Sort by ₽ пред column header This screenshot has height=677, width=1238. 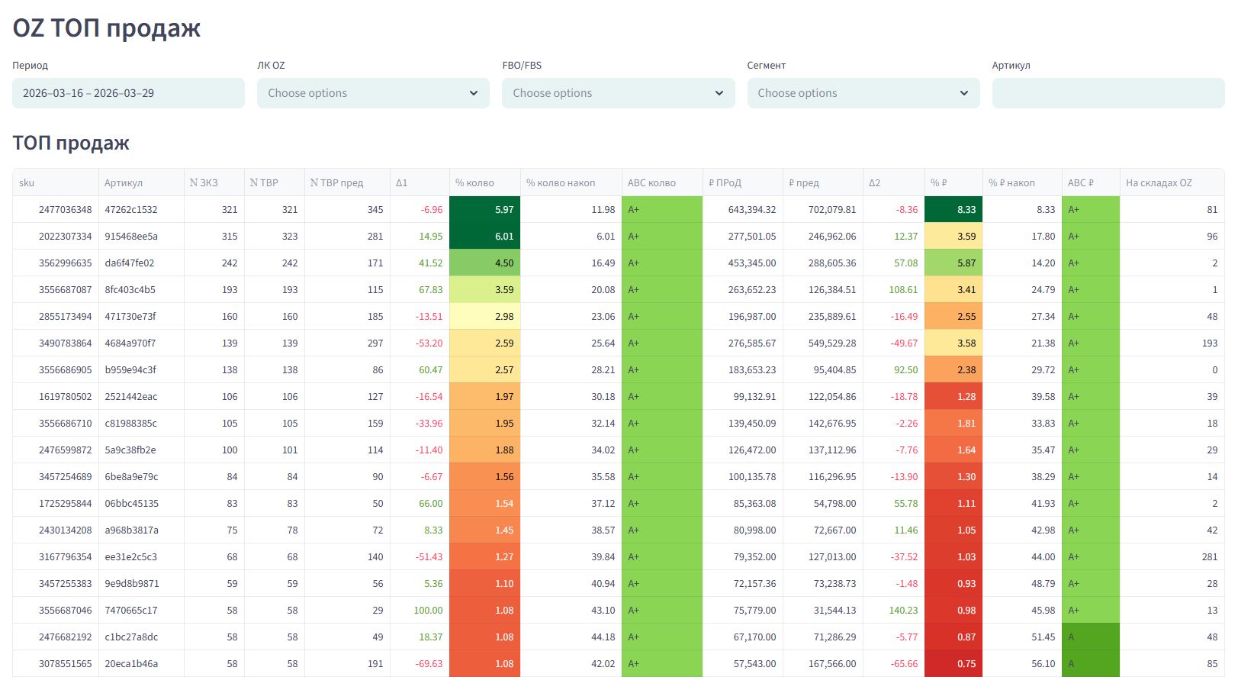click(x=822, y=182)
